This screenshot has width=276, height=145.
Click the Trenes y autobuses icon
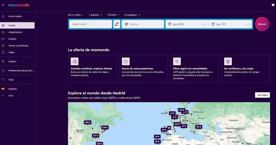(3, 45)
